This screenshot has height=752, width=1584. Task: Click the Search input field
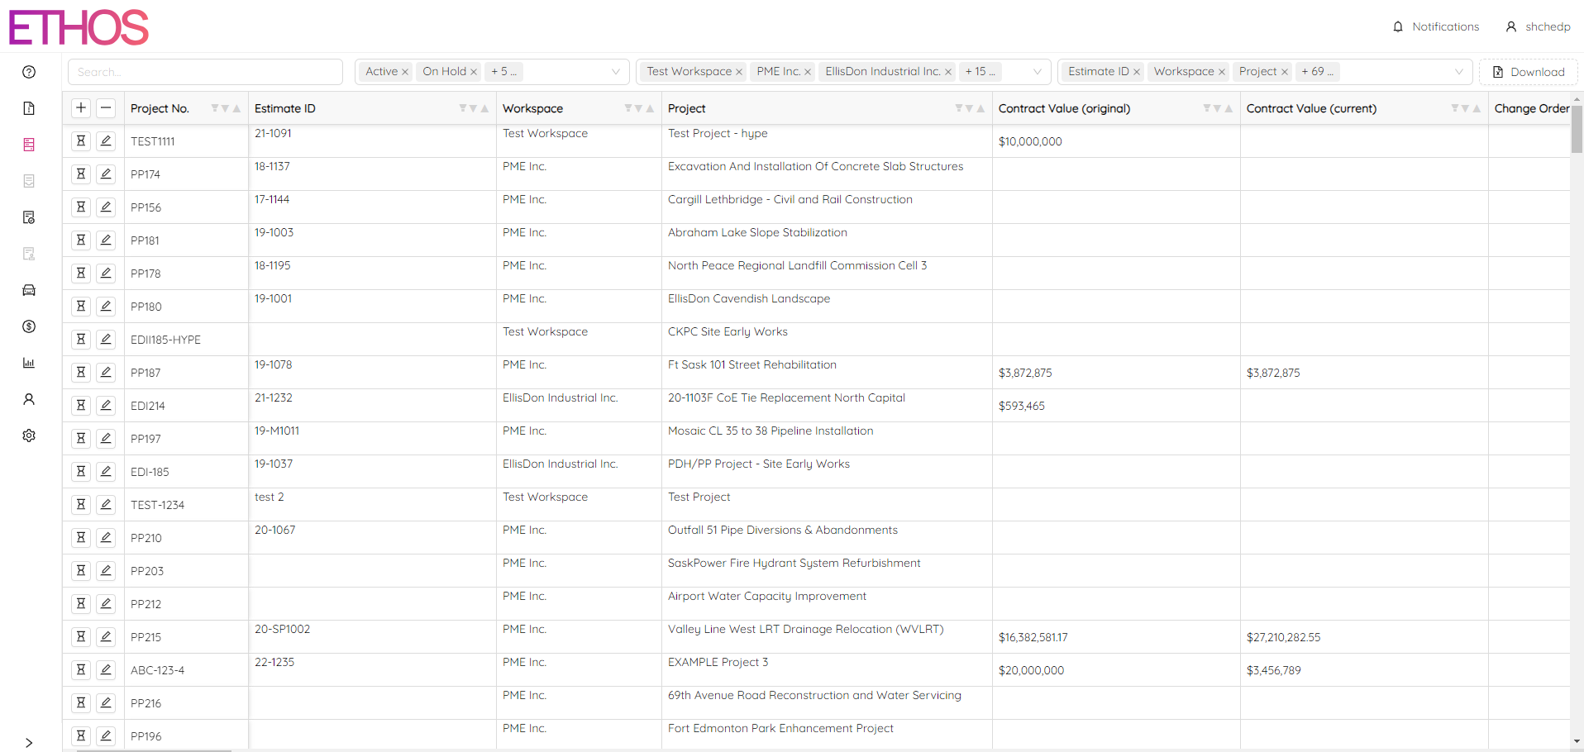tap(205, 72)
